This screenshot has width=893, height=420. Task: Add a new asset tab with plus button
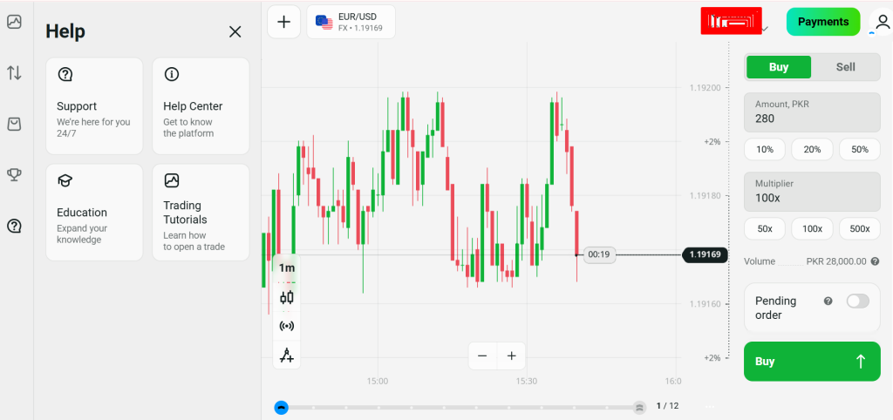283,22
